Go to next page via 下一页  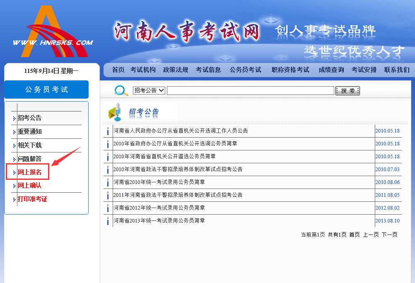pyautogui.click(x=389, y=235)
